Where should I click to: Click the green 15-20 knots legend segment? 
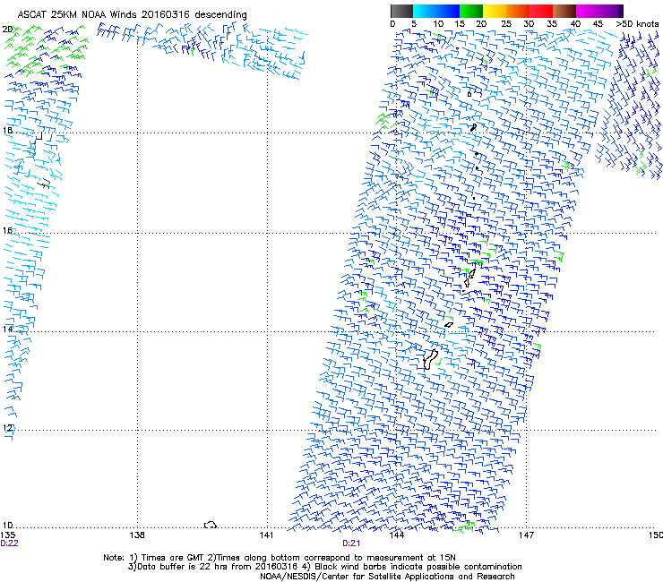point(471,11)
